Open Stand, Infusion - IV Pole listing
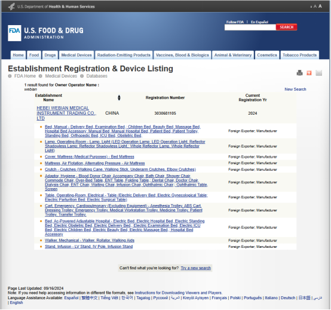The image size is (331, 310). coord(89,247)
